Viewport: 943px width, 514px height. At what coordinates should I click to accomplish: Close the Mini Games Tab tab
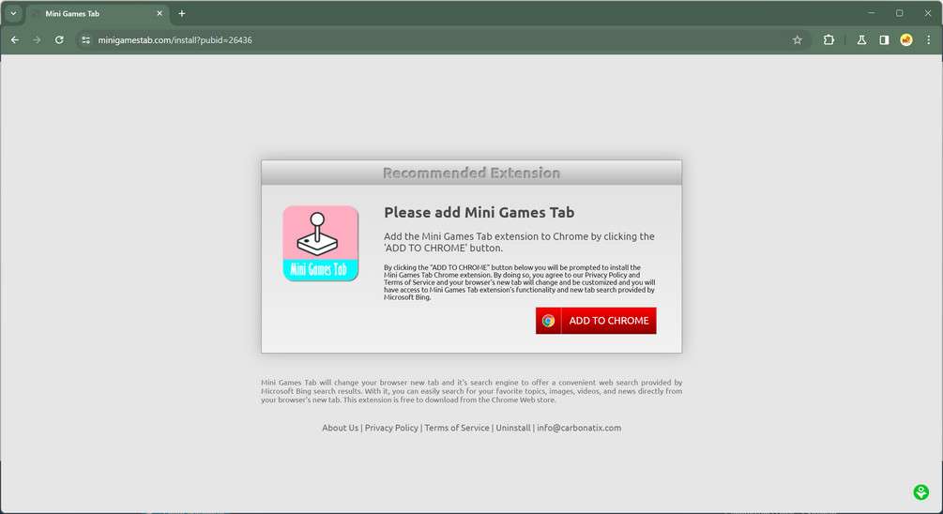(x=160, y=13)
